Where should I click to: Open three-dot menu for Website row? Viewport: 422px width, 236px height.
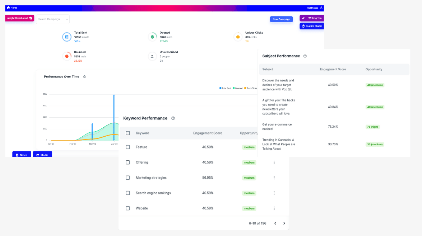[274, 208]
